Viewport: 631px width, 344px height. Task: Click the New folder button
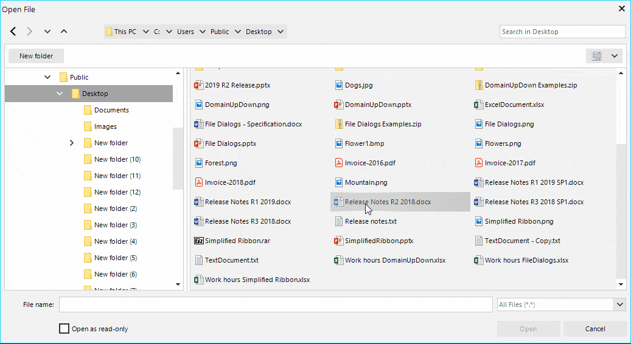pyautogui.click(x=37, y=56)
